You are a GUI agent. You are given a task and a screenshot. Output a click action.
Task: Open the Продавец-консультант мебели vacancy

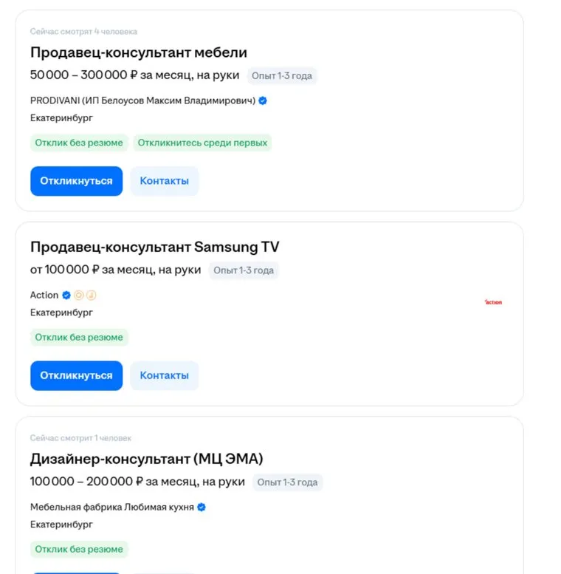pyautogui.click(x=139, y=52)
